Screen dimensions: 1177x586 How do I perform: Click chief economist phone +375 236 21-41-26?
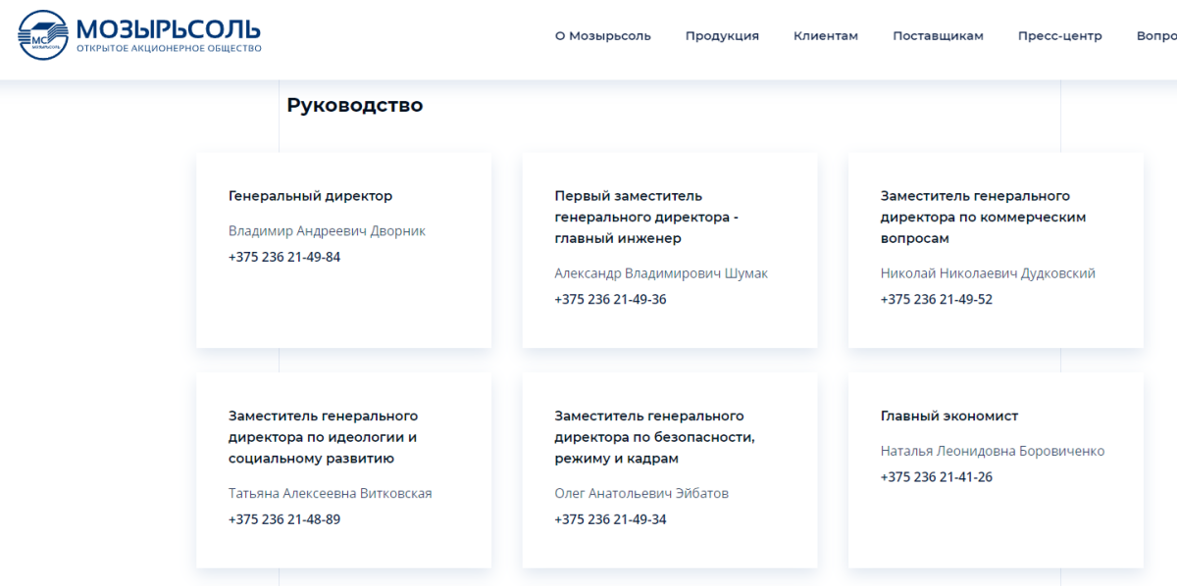pos(937,477)
